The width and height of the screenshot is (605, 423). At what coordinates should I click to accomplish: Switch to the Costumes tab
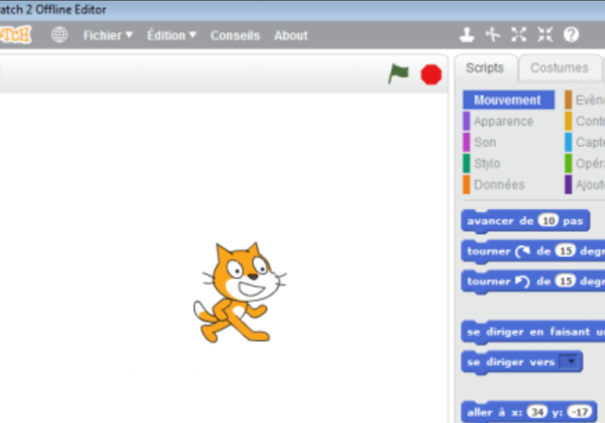click(x=559, y=68)
